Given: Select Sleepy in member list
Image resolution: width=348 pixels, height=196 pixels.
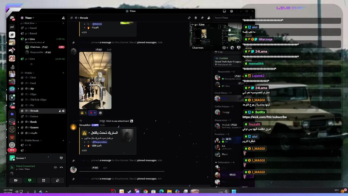Looking at the screenshot, I should pos(226,112).
